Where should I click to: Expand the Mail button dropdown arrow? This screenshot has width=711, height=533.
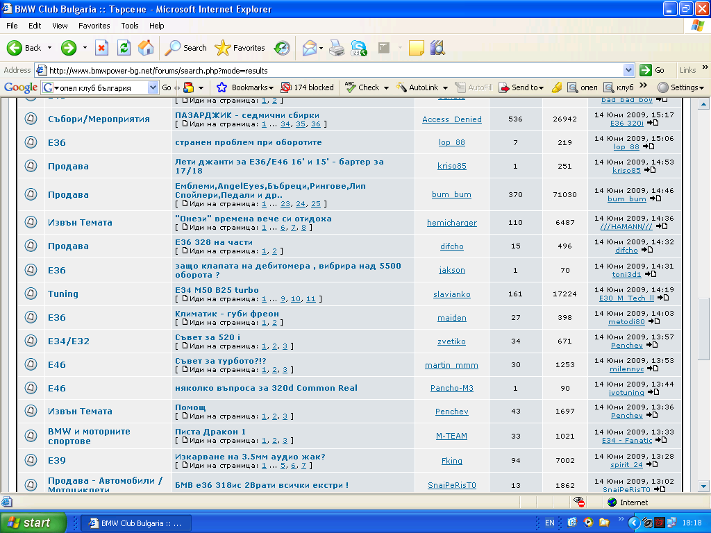tap(321, 48)
